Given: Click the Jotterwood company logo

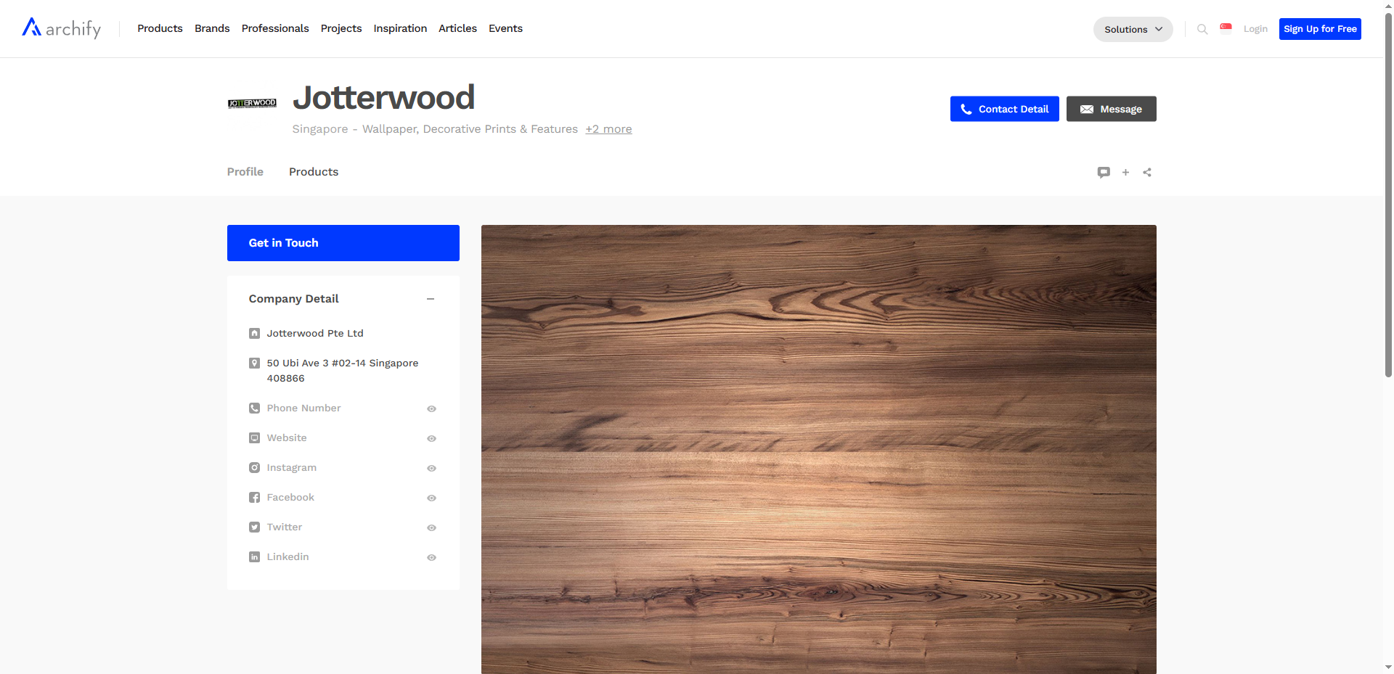Looking at the screenshot, I should pos(252,103).
